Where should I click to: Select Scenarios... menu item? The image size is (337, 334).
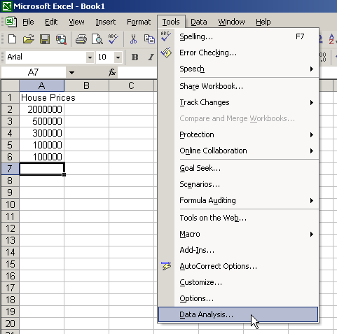click(x=238, y=184)
